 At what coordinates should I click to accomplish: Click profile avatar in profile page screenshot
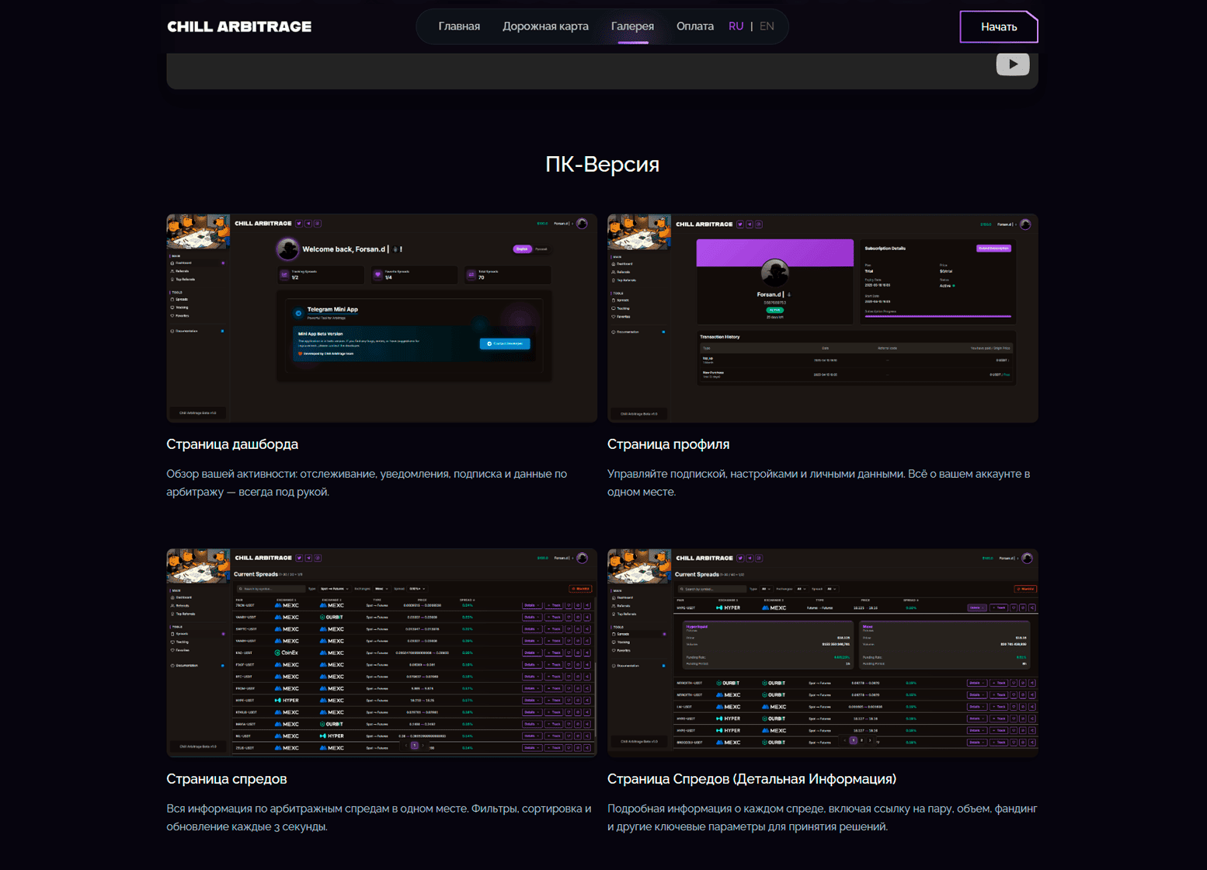click(774, 273)
